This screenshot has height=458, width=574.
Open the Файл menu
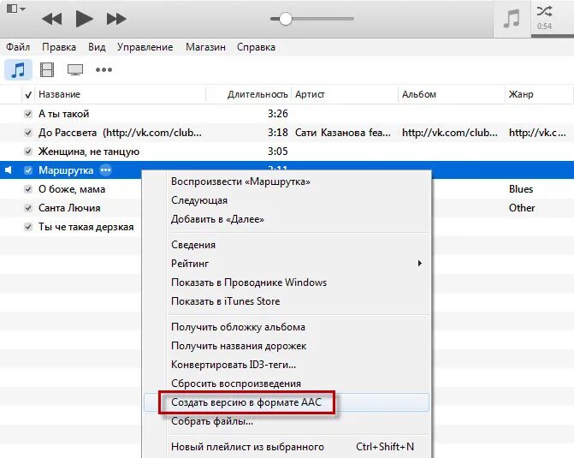(x=18, y=47)
